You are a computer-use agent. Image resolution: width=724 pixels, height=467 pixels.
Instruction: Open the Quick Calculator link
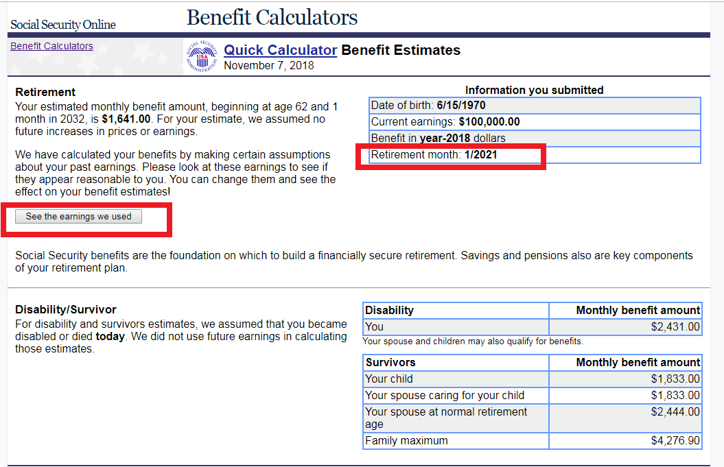(280, 50)
